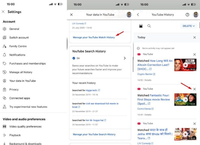200x145 pixels.
Task: Open General settings gear icon
Action: (x=4, y=29)
